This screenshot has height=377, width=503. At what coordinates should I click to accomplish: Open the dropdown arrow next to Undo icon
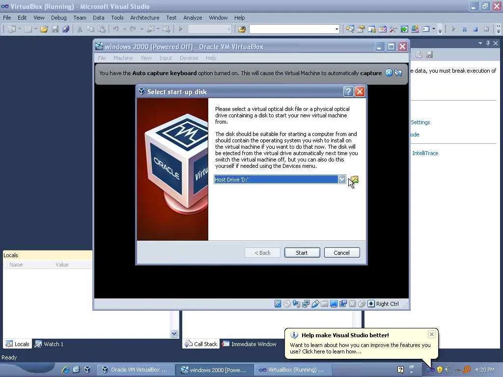pyautogui.click(x=124, y=29)
